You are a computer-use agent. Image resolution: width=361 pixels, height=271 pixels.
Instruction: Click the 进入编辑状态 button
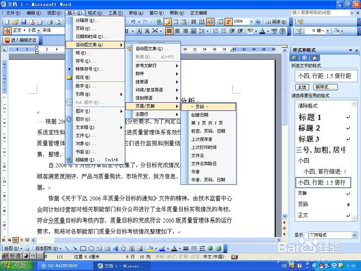[21, 40]
